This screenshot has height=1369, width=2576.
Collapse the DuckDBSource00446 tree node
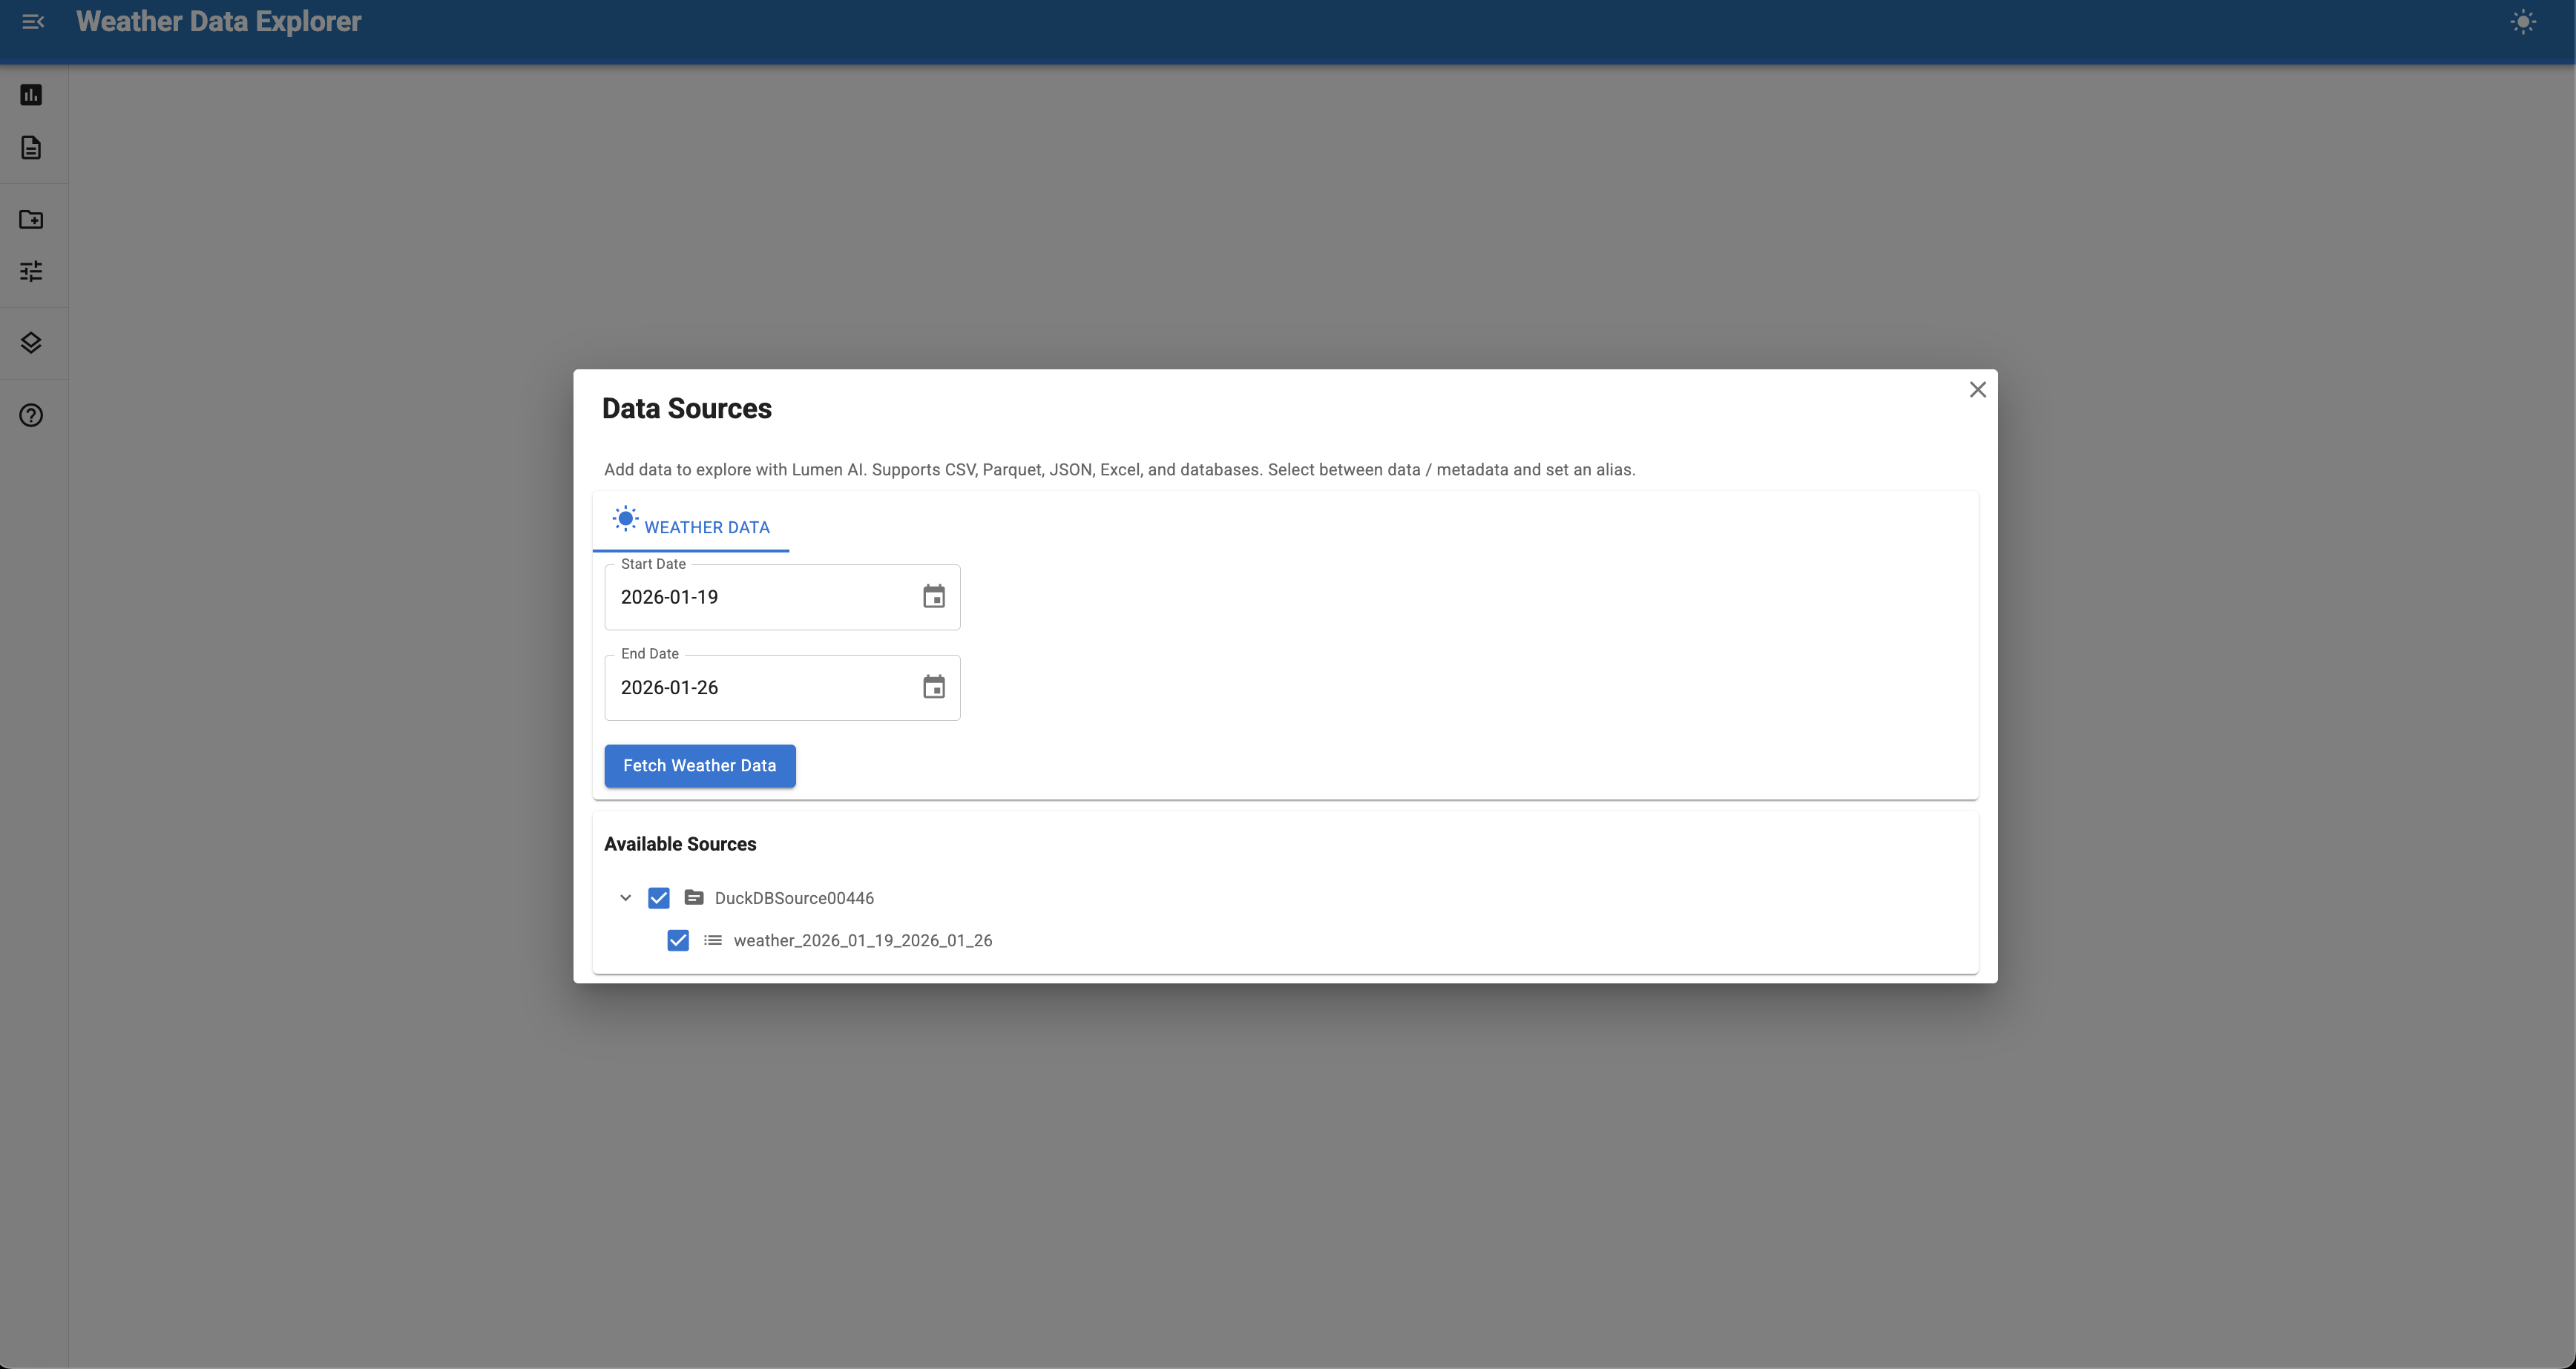625,897
